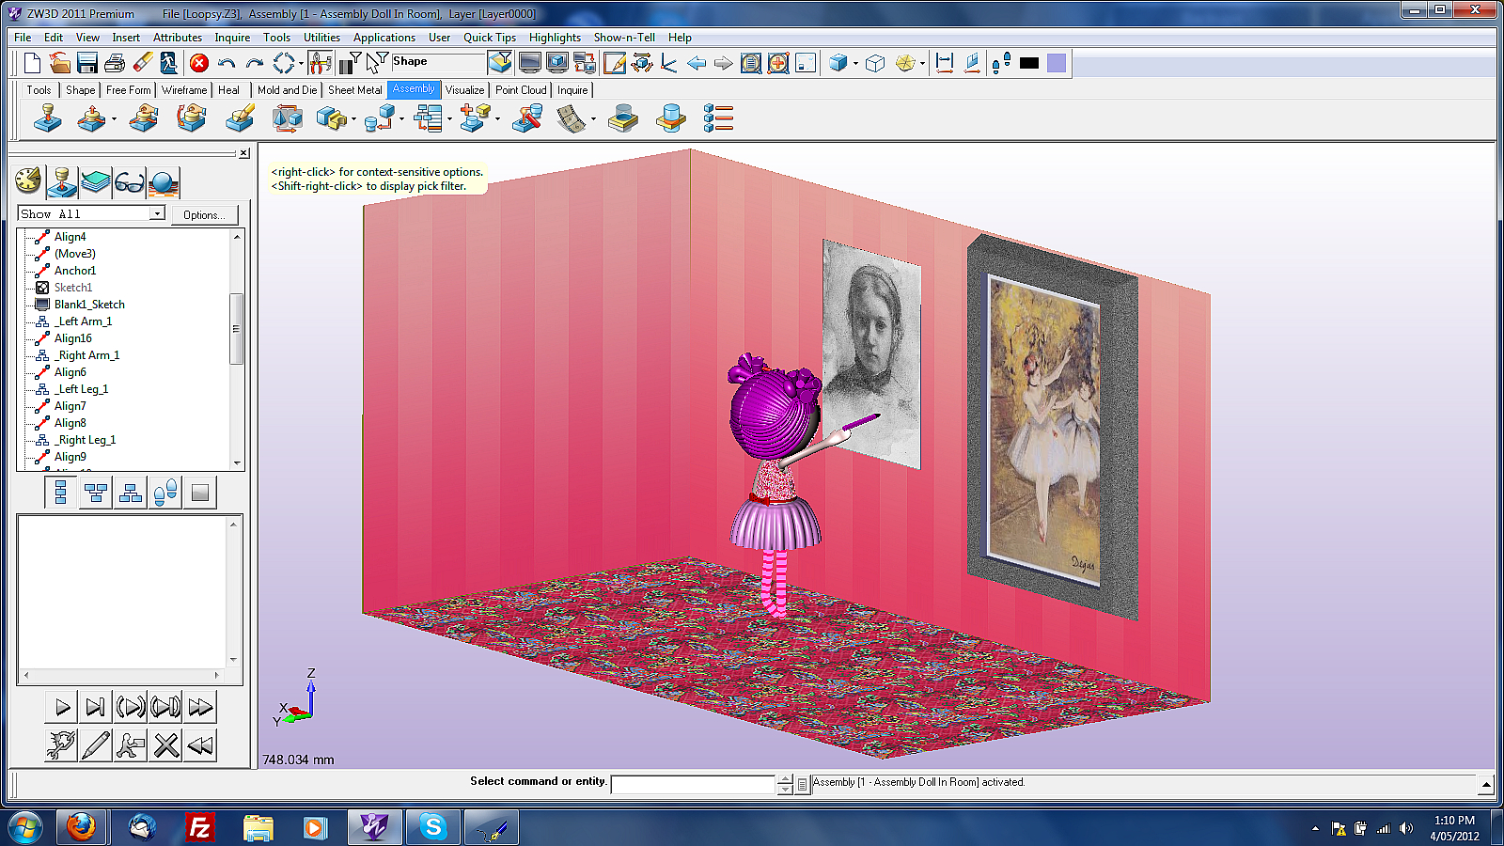Screen dimensions: 1504x846
Task: Redo the last undone action
Action: click(x=254, y=63)
